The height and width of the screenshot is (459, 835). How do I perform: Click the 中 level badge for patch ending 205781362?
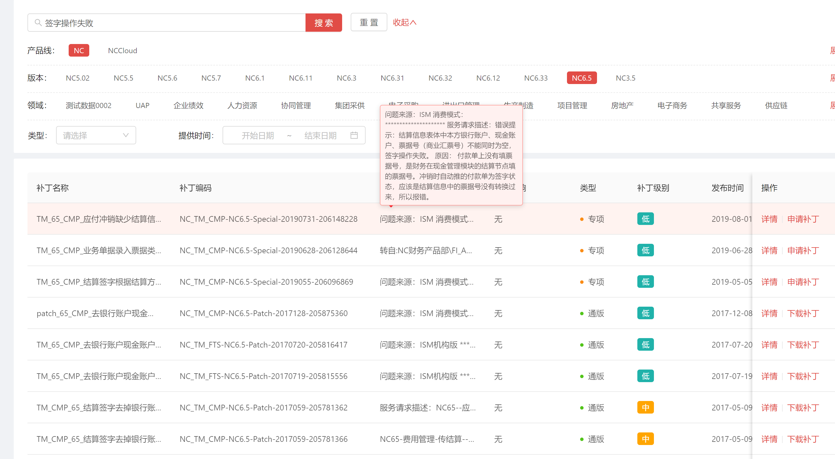(645, 408)
